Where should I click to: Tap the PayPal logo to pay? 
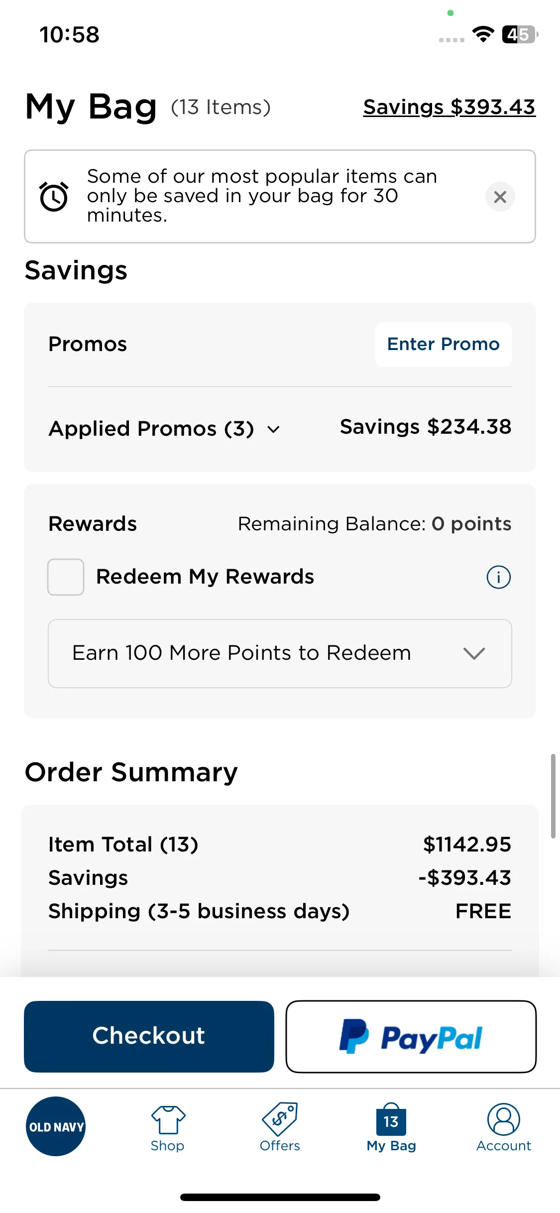pos(411,1037)
